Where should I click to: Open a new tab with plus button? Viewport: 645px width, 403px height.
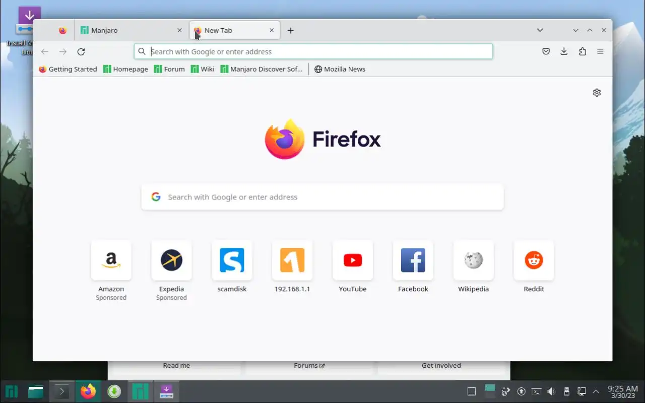coord(291,30)
